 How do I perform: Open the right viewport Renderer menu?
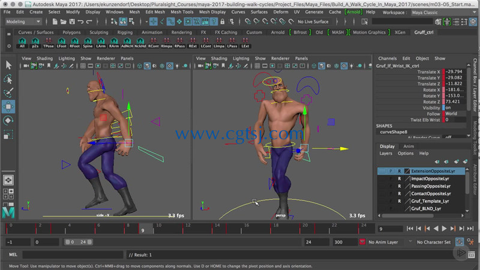pyautogui.click(x=280, y=58)
